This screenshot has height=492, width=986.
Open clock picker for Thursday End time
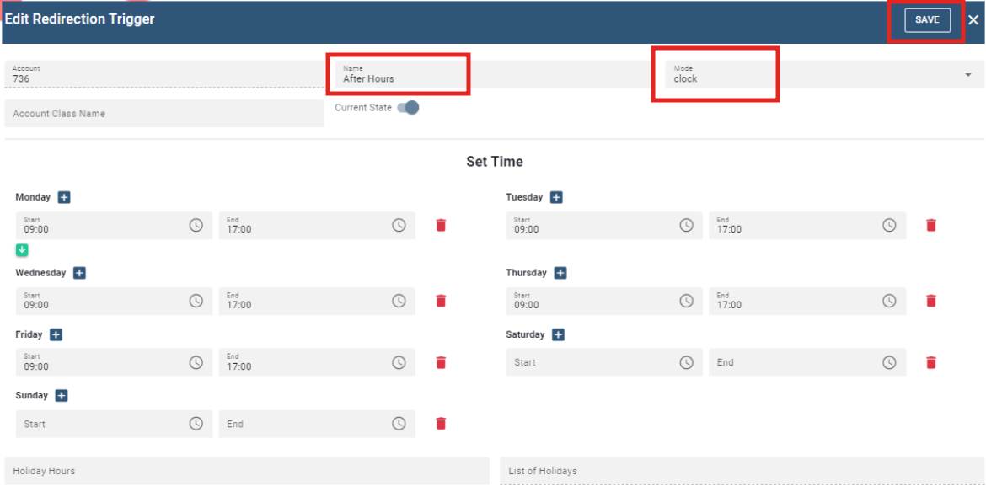(x=889, y=301)
